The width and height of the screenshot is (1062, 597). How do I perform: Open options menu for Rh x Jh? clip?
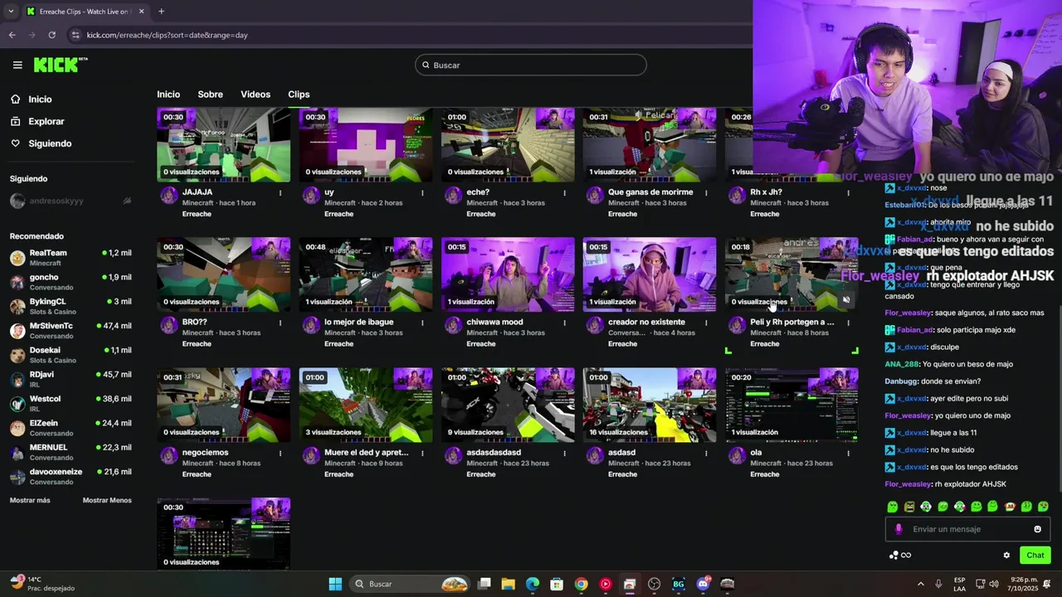click(848, 193)
